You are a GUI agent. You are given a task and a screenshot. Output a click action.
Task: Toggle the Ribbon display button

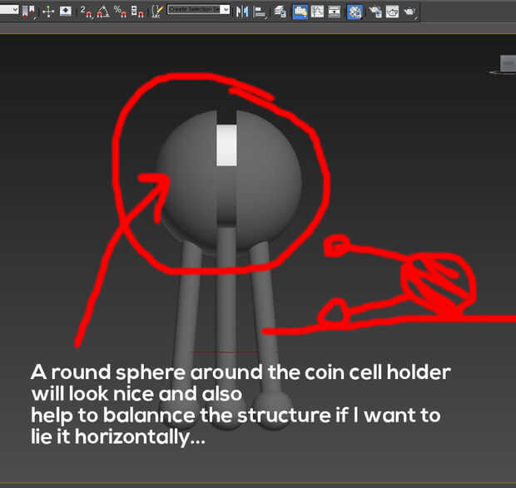[x=300, y=12]
